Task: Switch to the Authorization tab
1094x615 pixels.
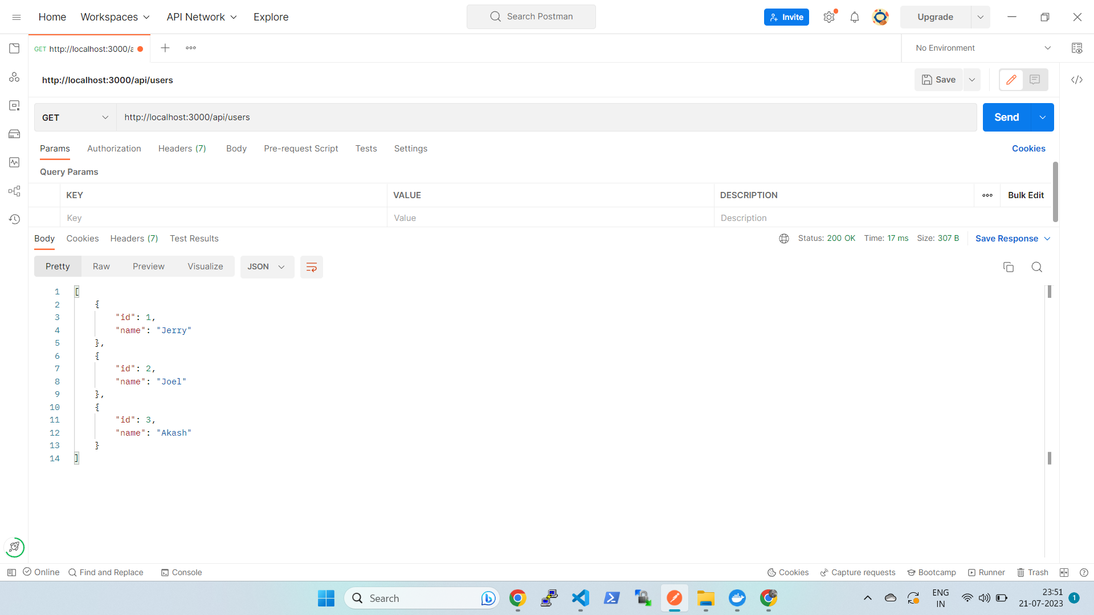Action: [x=114, y=149]
